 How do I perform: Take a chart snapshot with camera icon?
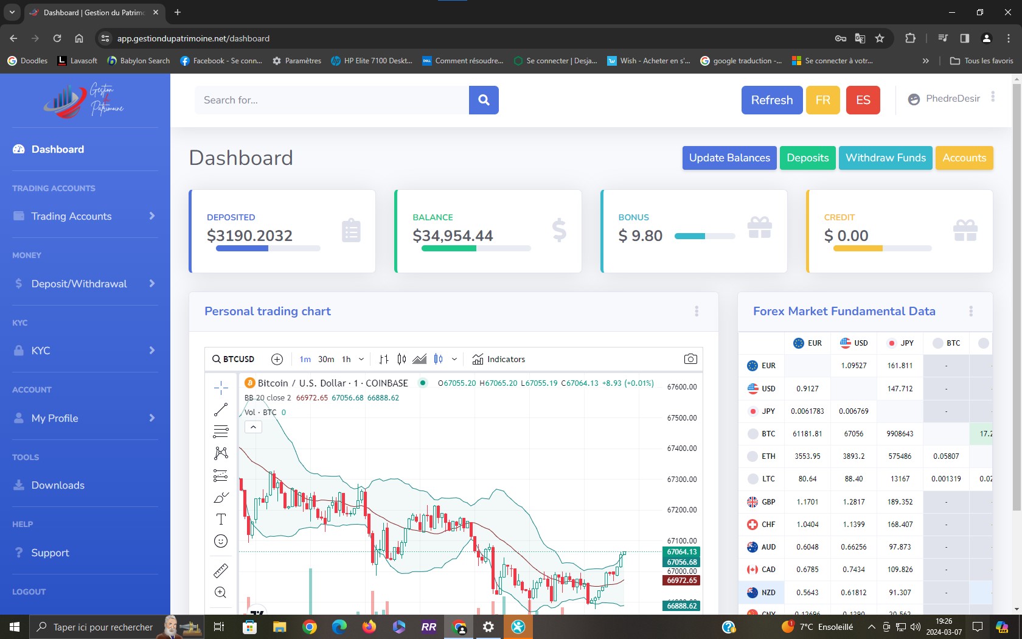click(x=690, y=359)
